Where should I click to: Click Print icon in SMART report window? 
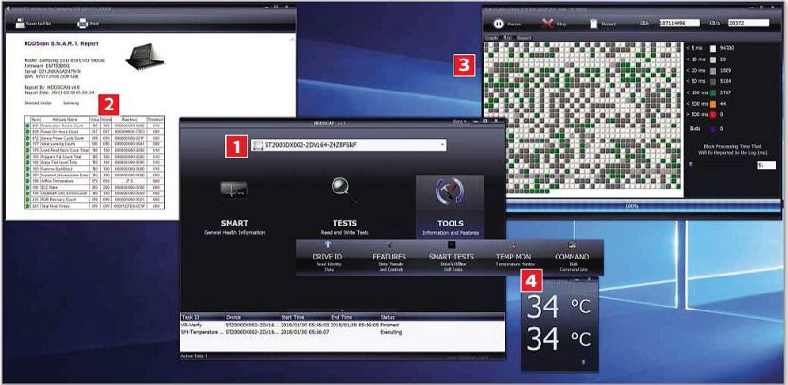coord(82,23)
